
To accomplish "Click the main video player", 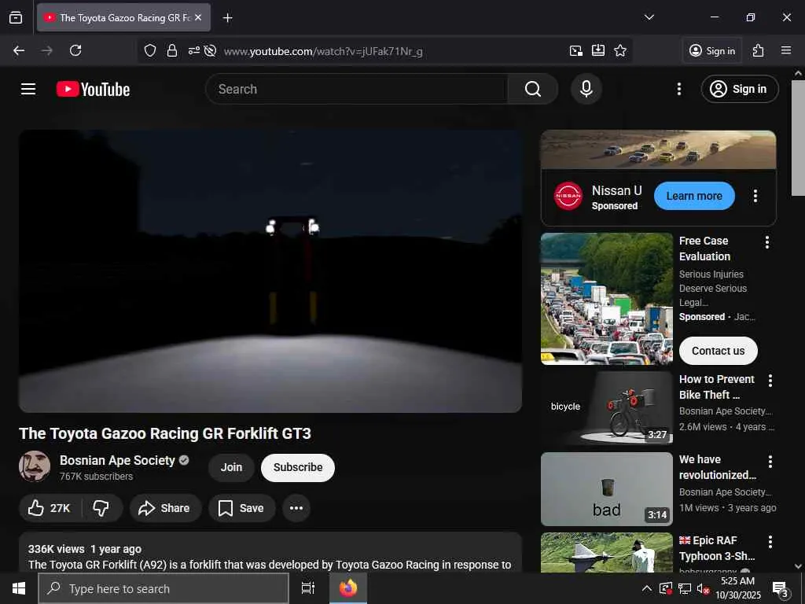I will 270,271.
